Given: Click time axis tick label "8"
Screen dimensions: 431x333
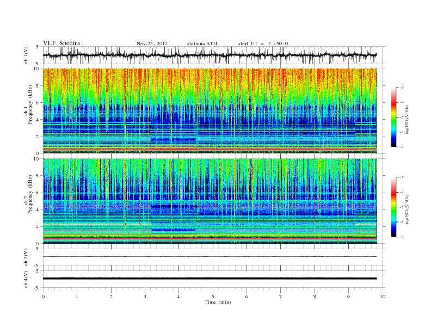Looking at the screenshot, I should (x=315, y=297).
